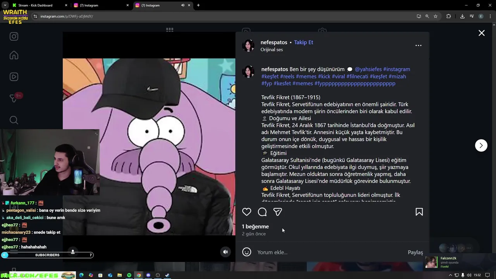Screen dimensions: 496x279
Task: Click the Instagram logo in the sidebar
Action: click(x=14, y=36)
